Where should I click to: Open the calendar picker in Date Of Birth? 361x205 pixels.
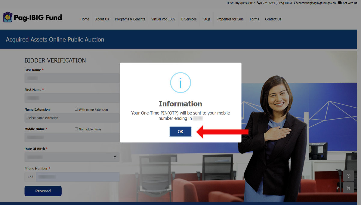[115, 157]
